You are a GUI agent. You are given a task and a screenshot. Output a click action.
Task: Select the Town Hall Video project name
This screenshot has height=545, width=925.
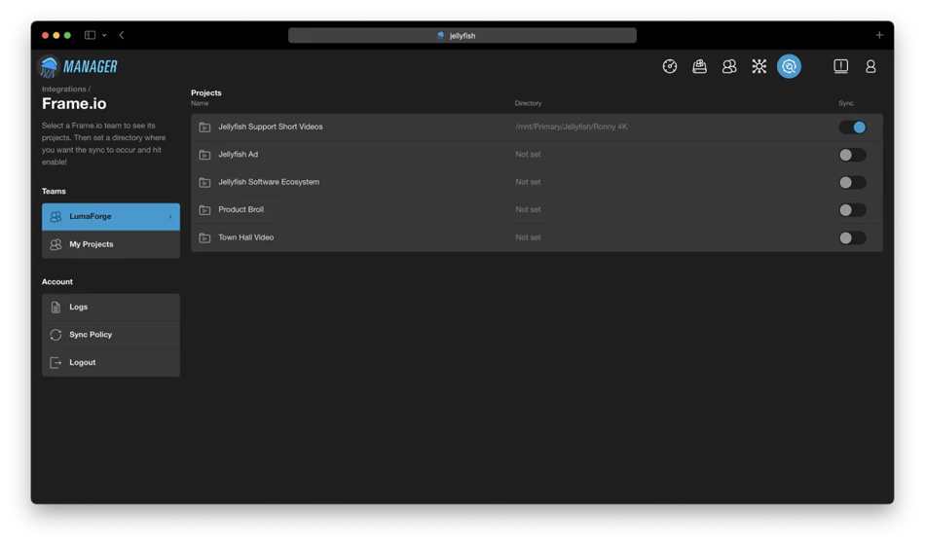(x=246, y=237)
